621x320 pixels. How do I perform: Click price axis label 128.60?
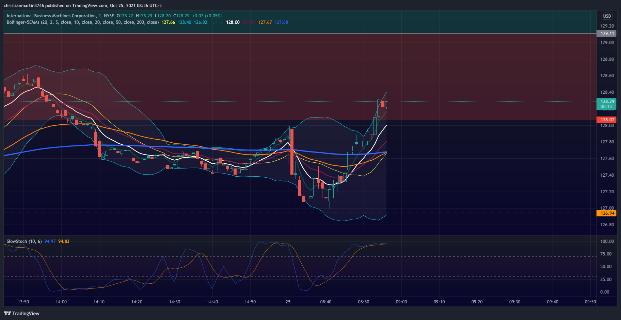click(x=607, y=75)
